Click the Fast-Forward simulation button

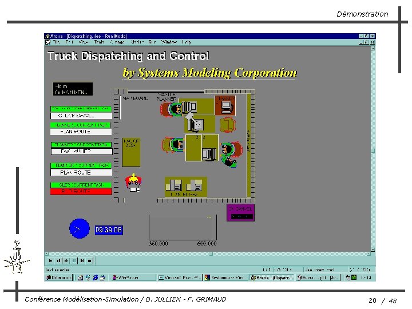coord(66,261)
